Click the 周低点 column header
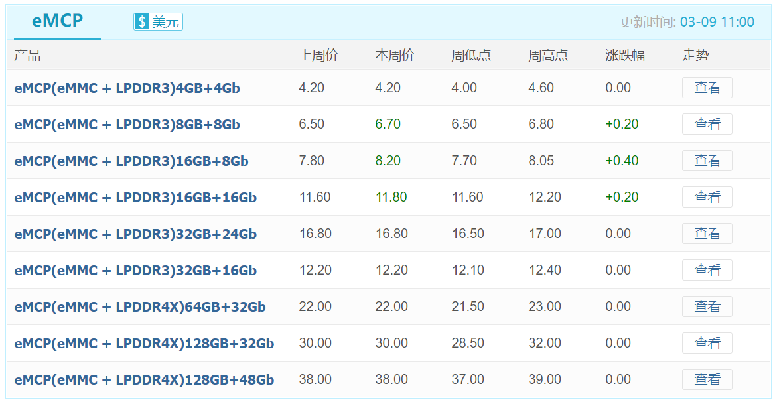This screenshot has width=777, height=406. coord(471,55)
